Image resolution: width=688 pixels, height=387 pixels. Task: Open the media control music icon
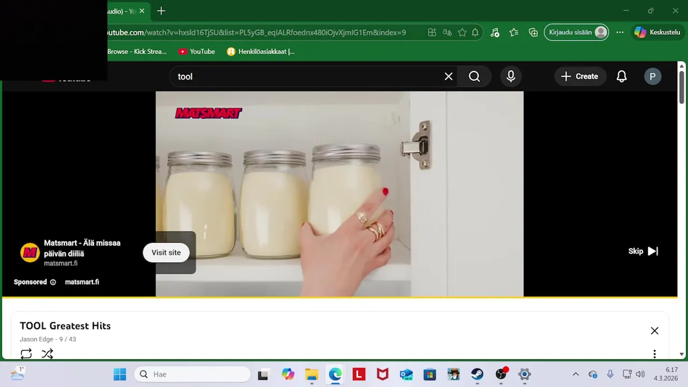coord(495,32)
